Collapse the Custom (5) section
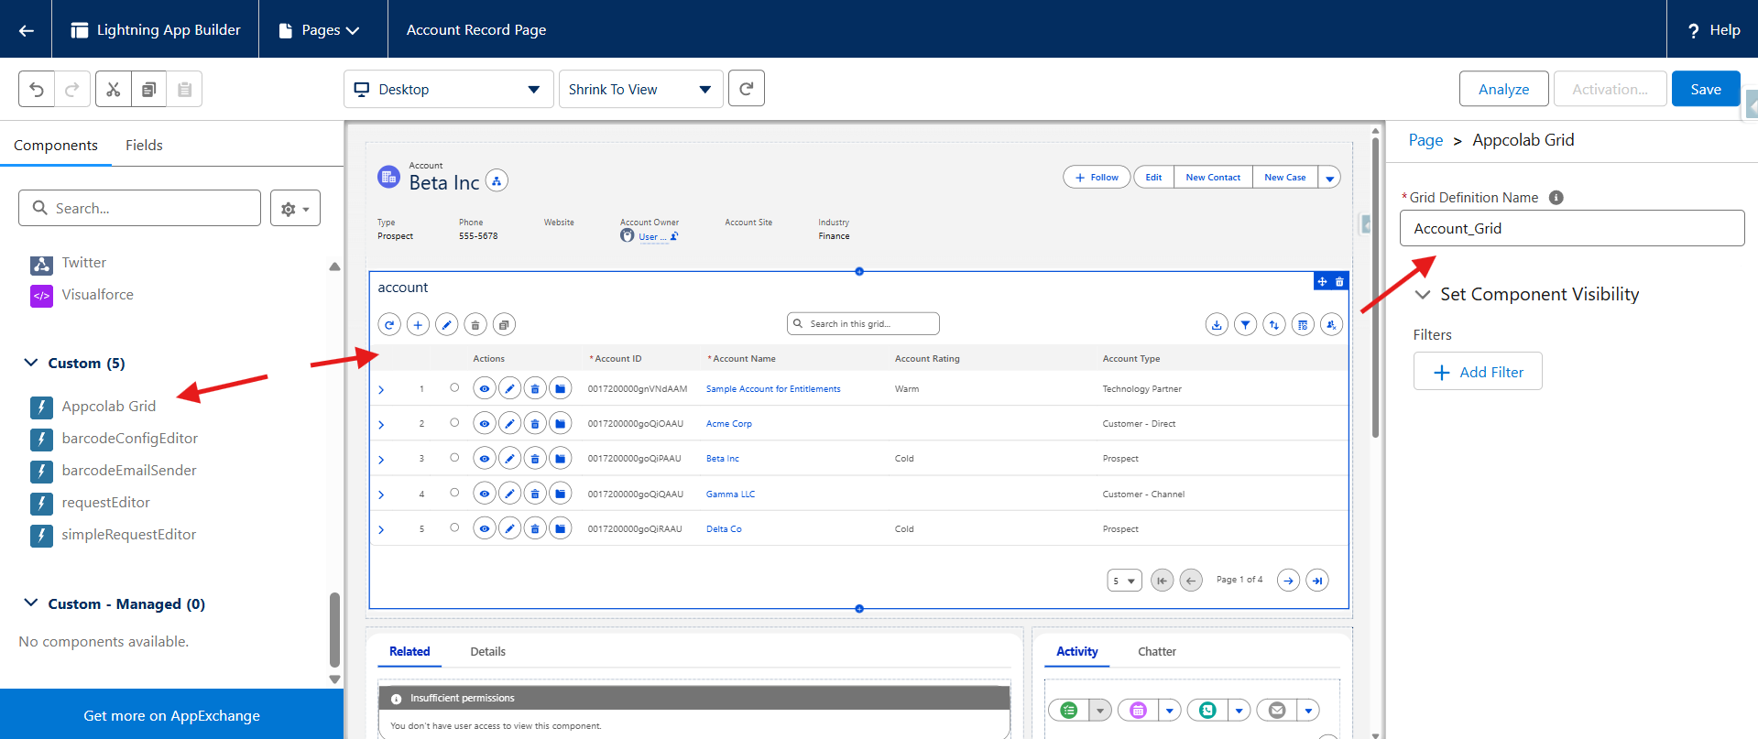1758x739 pixels. (x=31, y=363)
